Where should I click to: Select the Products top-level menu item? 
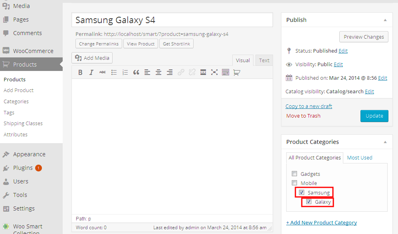31,65
